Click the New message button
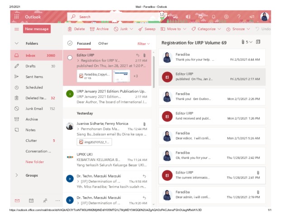281x217 pixels. (37, 29)
